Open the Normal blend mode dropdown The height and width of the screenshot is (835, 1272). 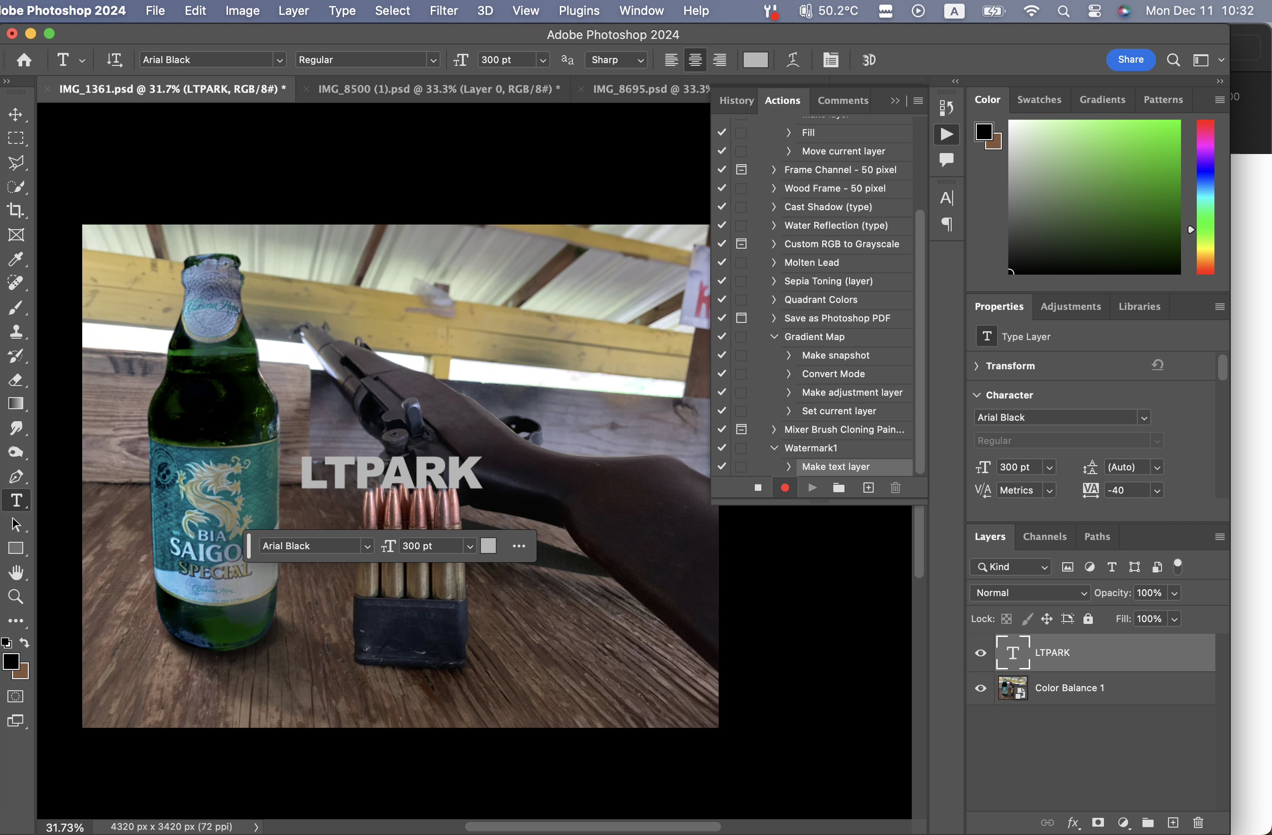click(x=1029, y=592)
